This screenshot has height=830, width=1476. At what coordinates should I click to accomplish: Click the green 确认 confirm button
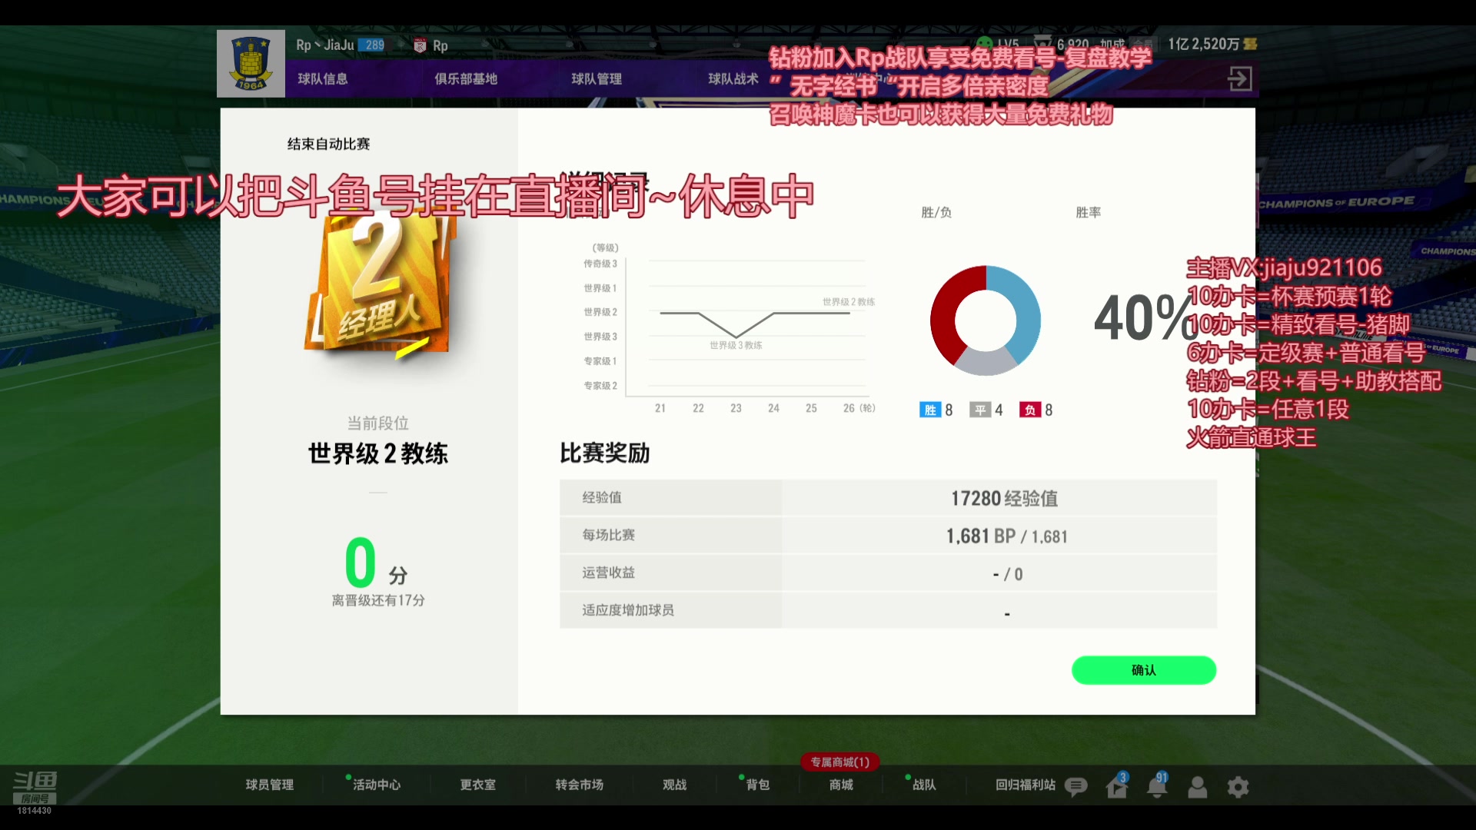tap(1144, 670)
